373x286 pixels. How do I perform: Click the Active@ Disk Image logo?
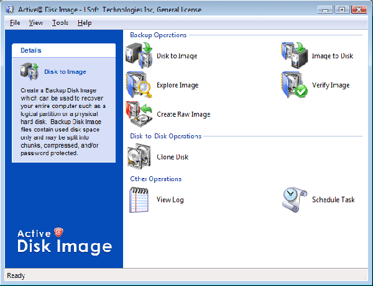click(65, 241)
